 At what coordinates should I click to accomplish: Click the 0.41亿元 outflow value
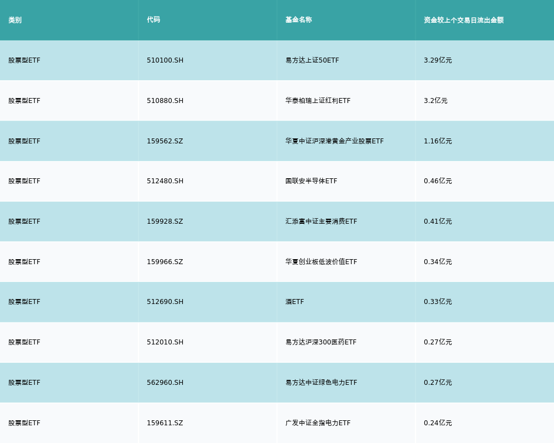[438, 221]
